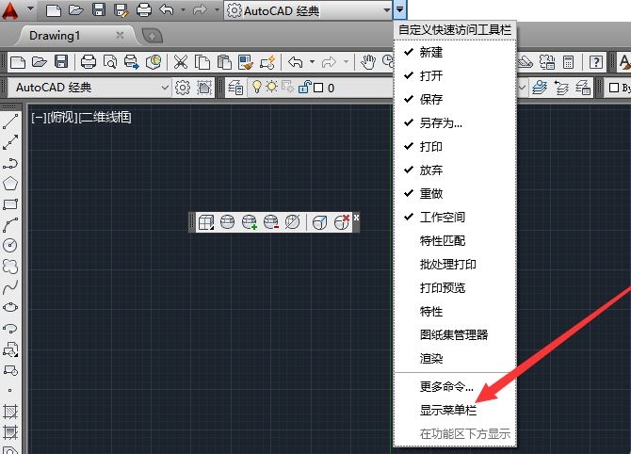The width and height of the screenshot is (631, 454).
Task: Click the ByLayer color control swatch
Action: pos(614,88)
